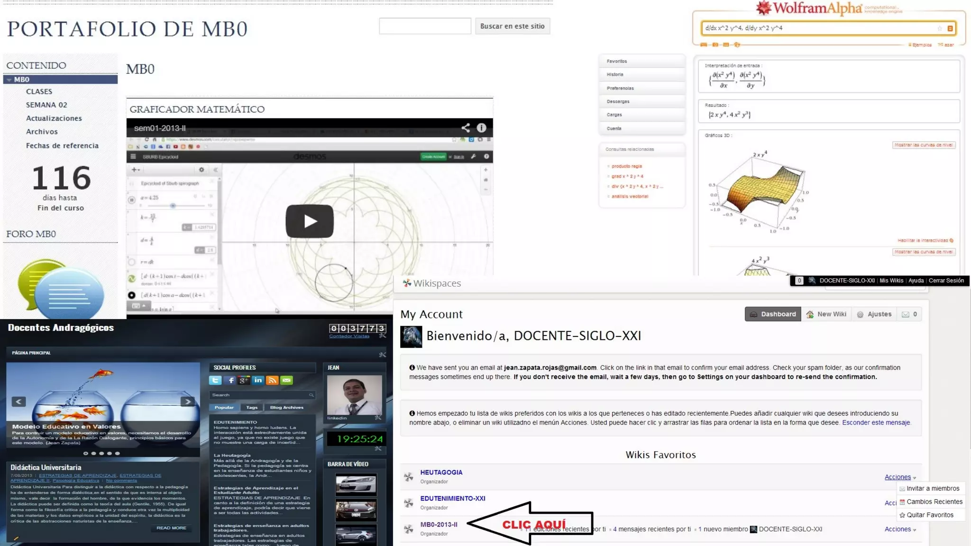Open the video info icon
971x546 pixels.
(481, 127)
